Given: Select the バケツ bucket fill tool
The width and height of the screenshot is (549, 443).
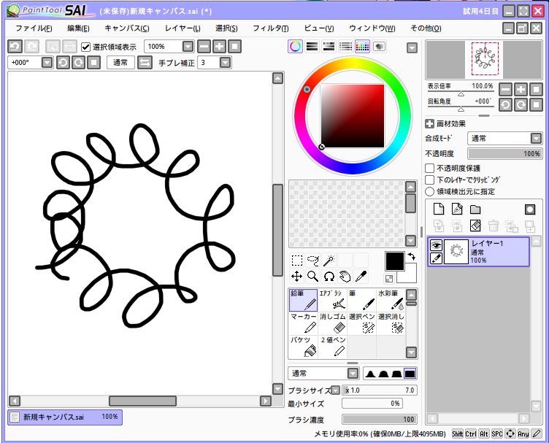Looking at the screenshot, I should tap(303, 347).
